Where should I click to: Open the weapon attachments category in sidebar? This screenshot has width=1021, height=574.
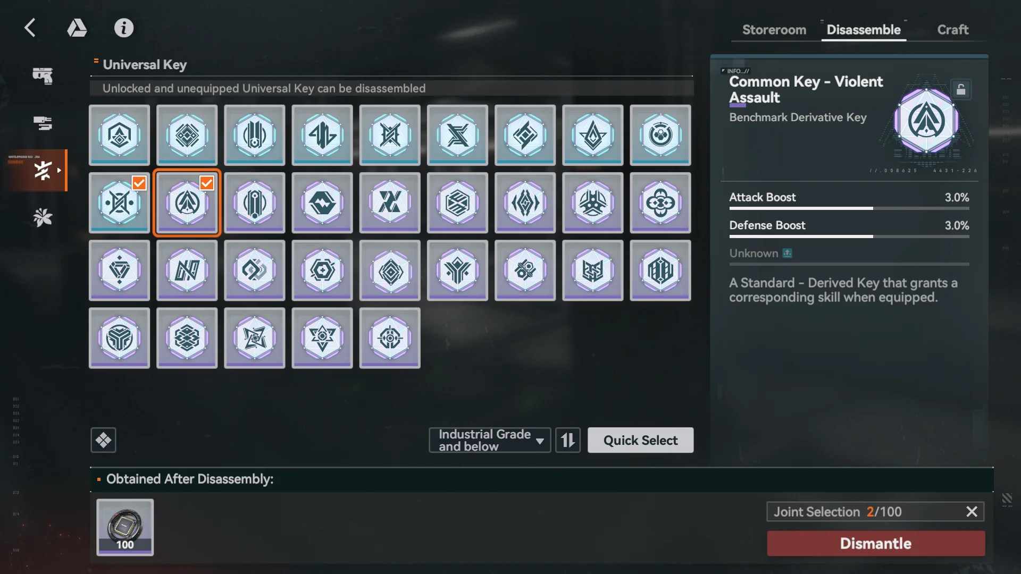43,123
